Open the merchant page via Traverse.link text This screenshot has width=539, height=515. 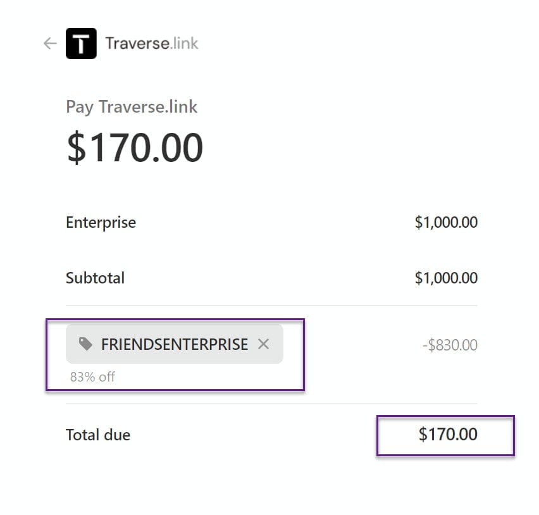[150, 43]
